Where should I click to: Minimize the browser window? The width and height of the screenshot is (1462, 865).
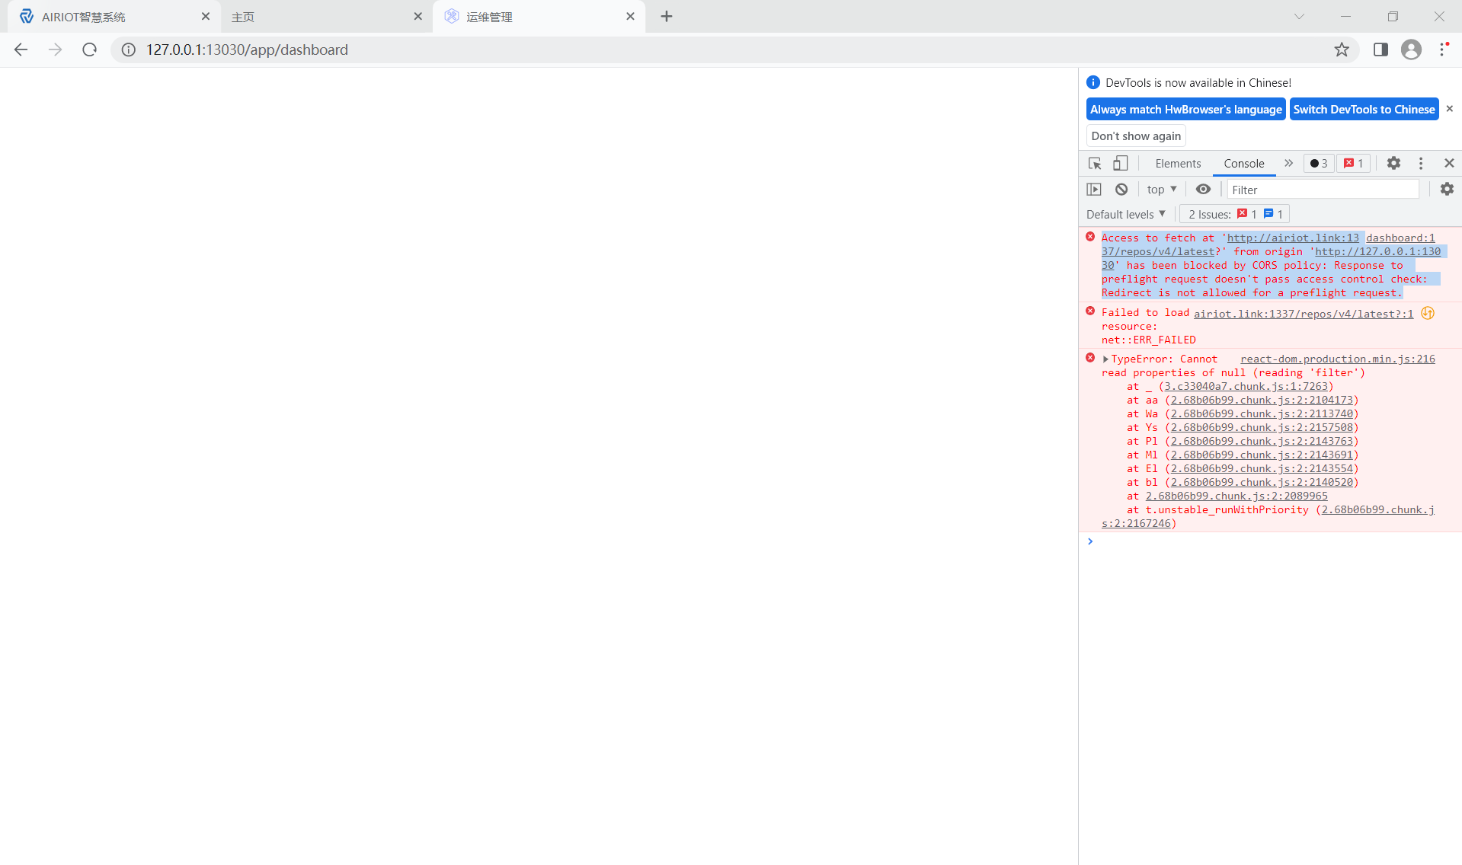[x=1345, y=16]
